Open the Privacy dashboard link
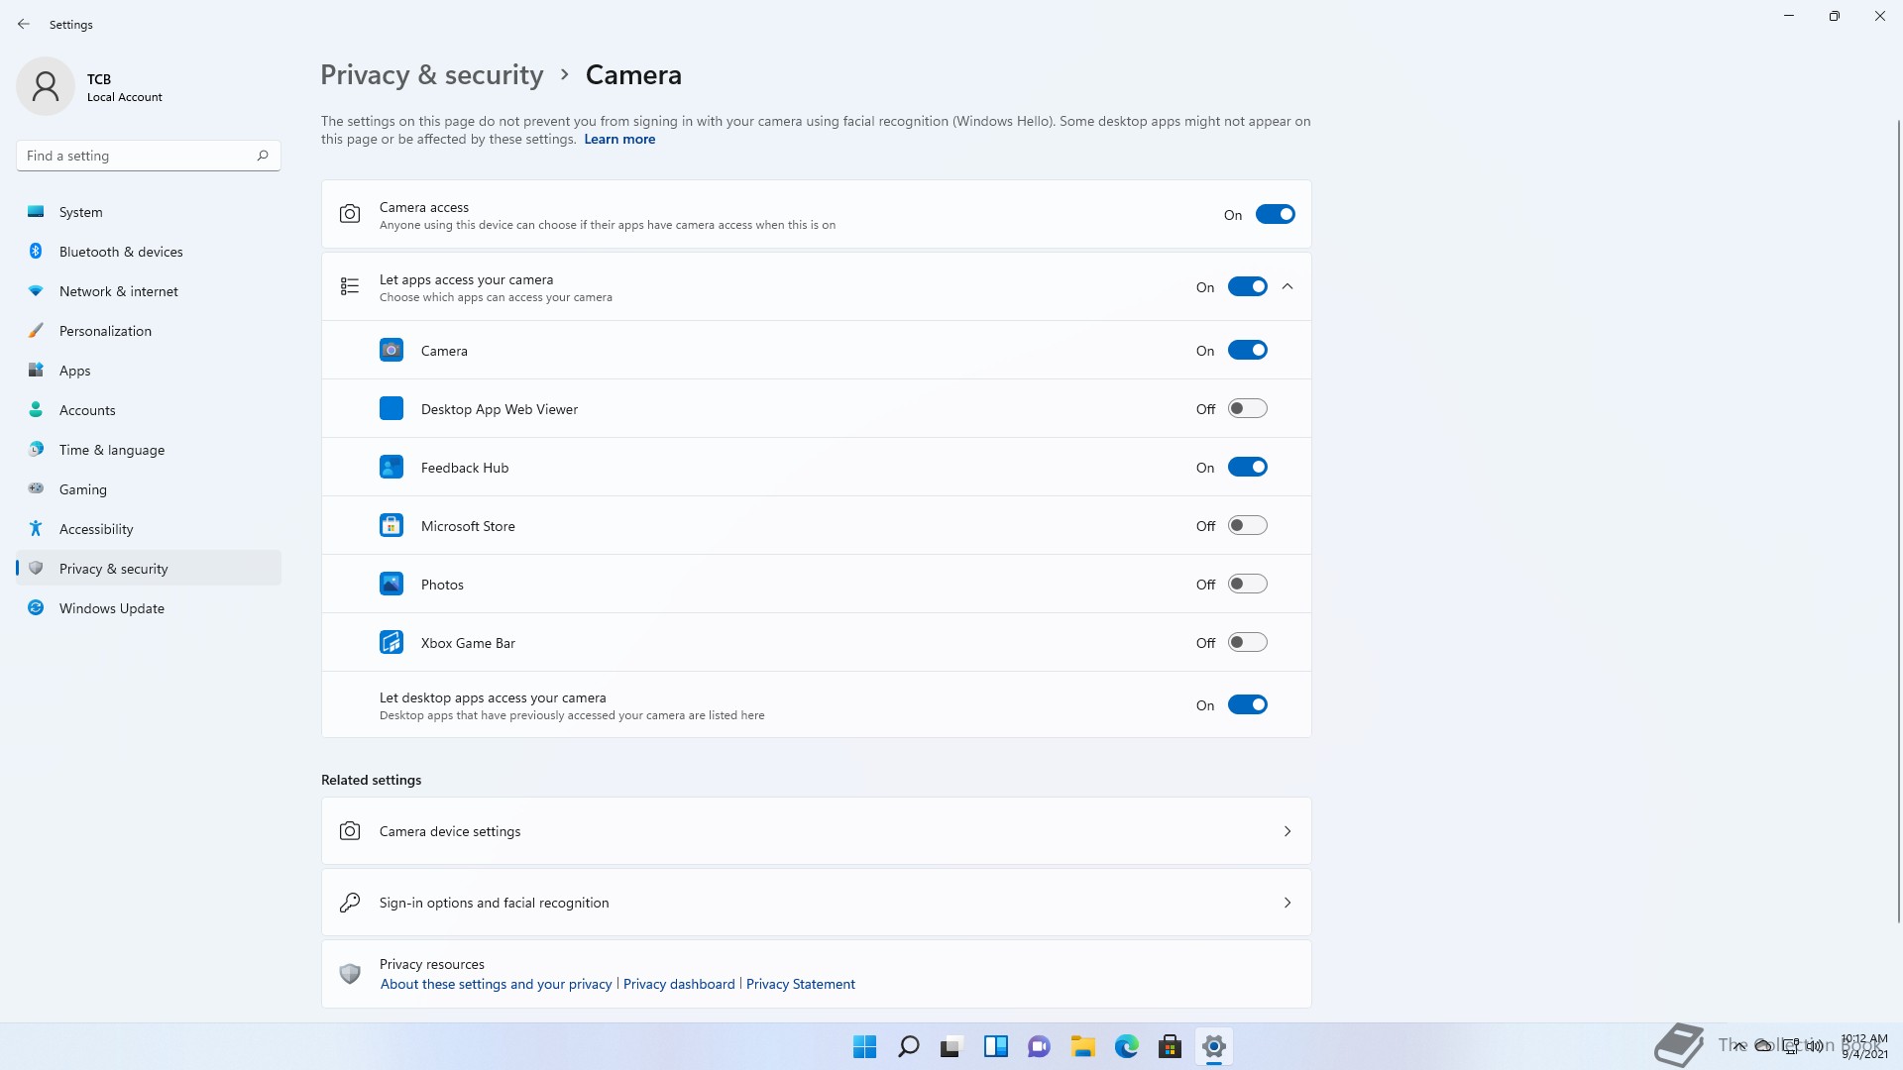 pos(679,984)
